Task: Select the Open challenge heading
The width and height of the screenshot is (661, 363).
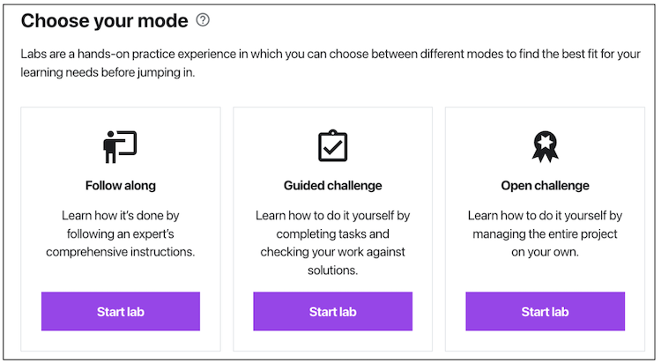Action: 545,186
